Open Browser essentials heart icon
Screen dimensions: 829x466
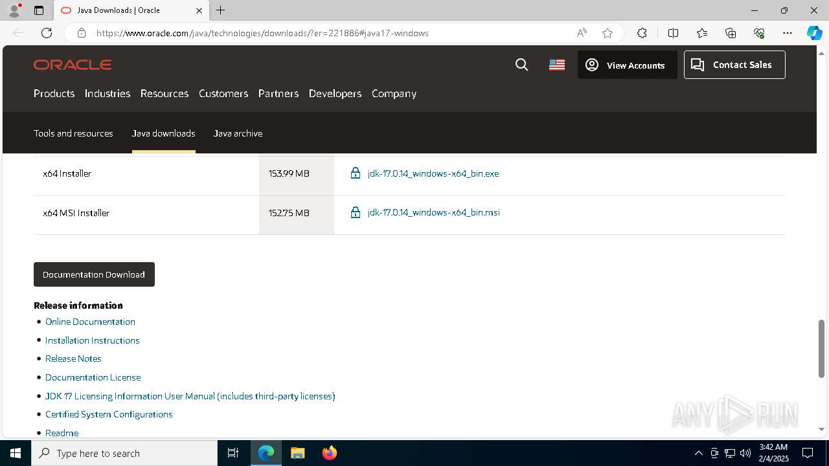759,33
